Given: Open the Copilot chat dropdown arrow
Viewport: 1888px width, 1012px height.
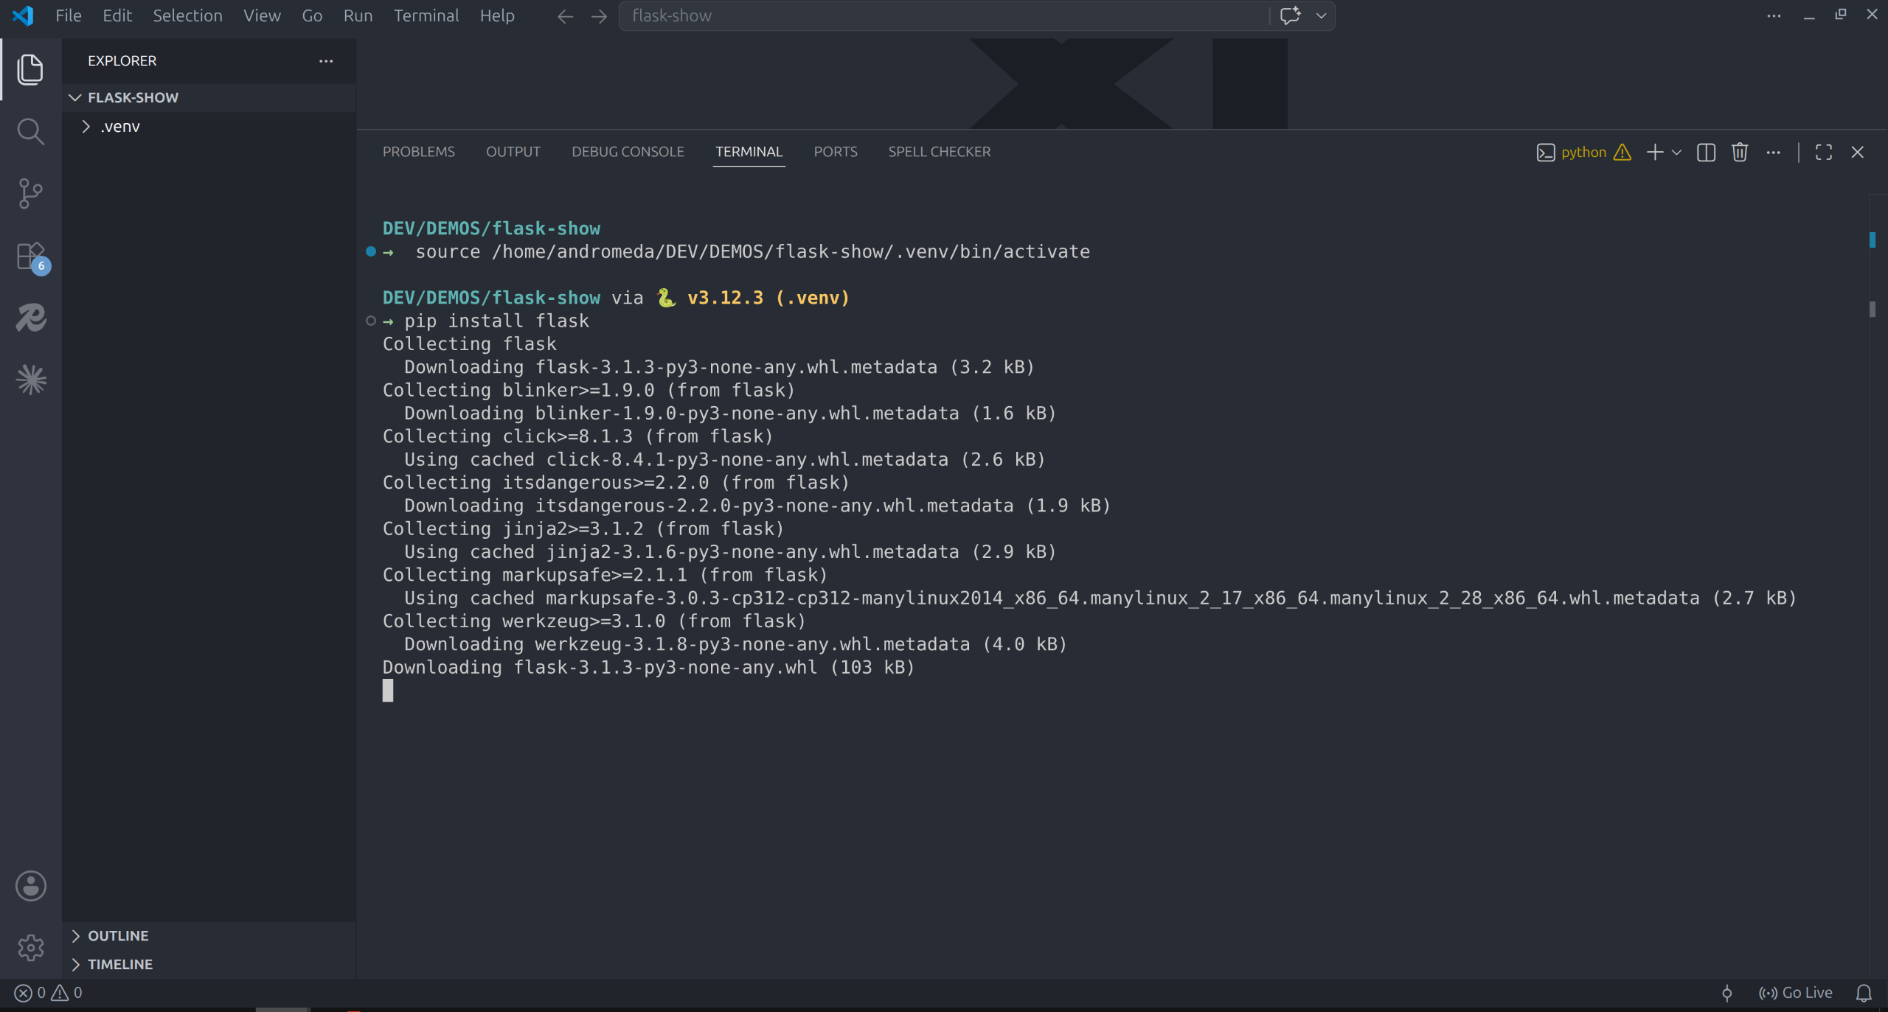Looking at the screenshot, I should 1321,15.
